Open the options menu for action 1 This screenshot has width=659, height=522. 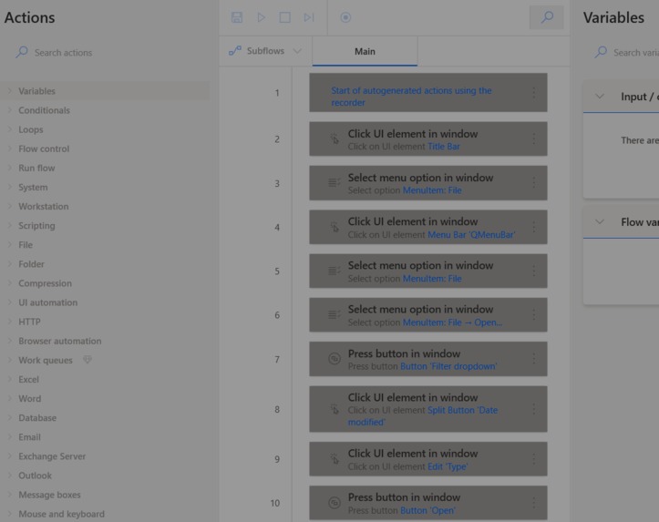pyautogui.click(x=534, y=92)
